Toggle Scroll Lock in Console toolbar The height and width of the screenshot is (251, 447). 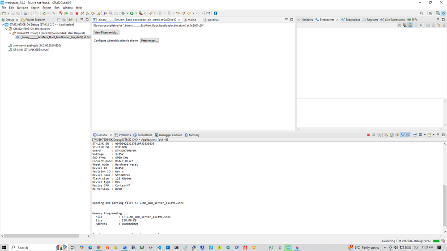[392, 135]
